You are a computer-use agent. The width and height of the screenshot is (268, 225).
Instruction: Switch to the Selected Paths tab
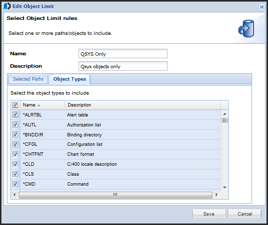pos(28,79)
